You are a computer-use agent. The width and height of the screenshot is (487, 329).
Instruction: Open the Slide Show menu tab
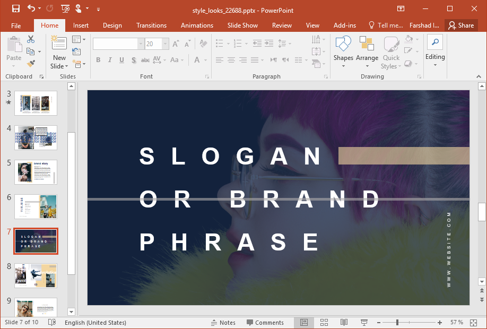(x=242, y=25)
